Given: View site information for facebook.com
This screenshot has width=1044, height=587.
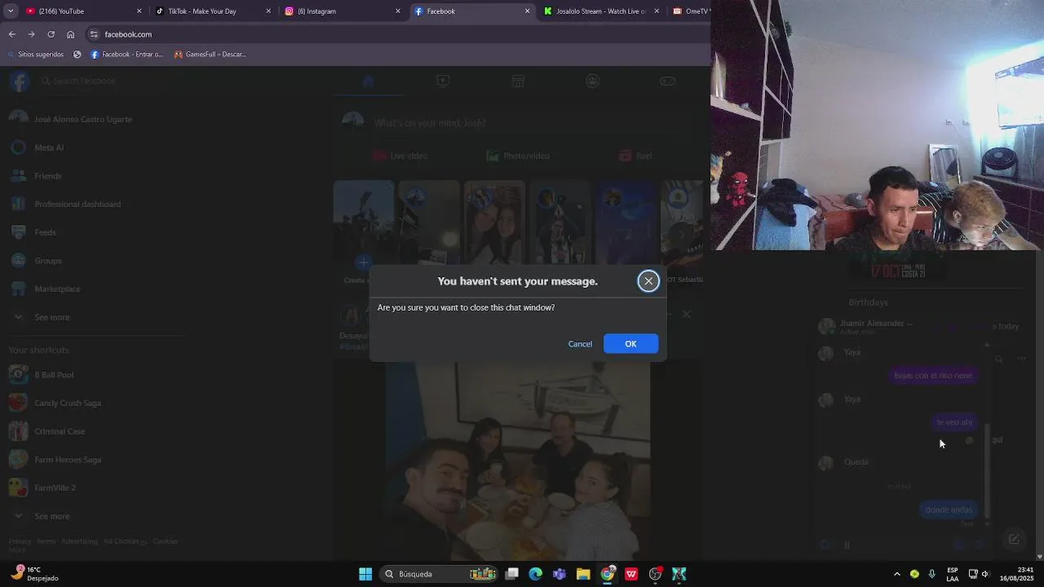Looking at the screenshot, I should tap(94, 34).
